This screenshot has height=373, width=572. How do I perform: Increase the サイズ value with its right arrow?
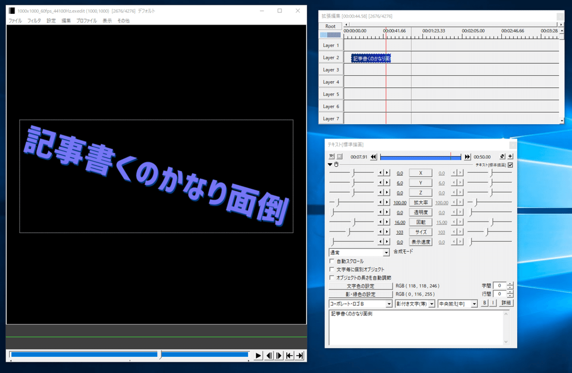pos(387,232)
